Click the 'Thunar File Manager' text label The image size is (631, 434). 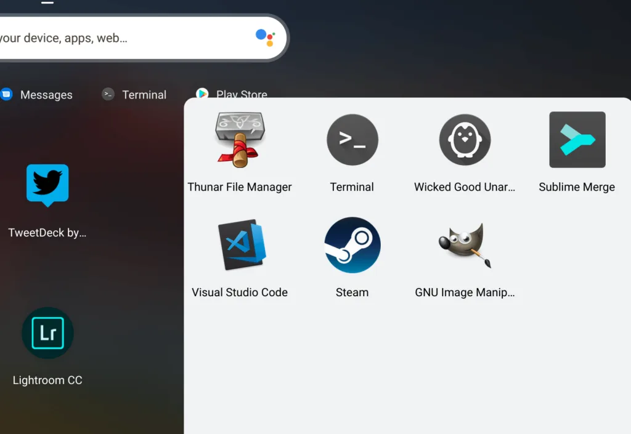click(240, 187)
